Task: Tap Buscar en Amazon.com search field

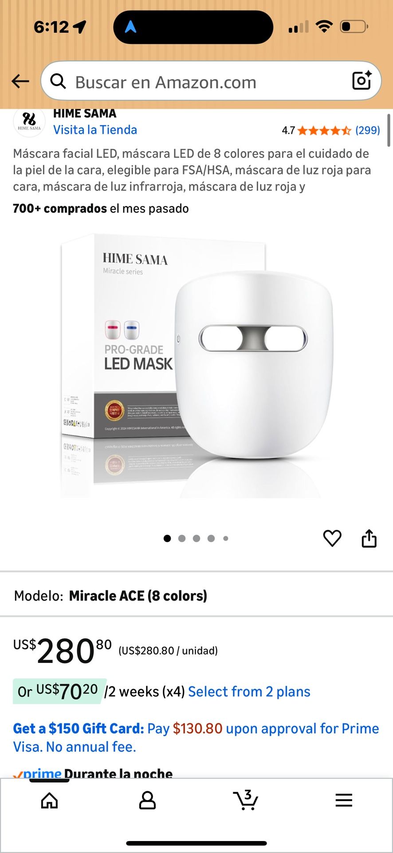Action: click(x=211, y=81)
